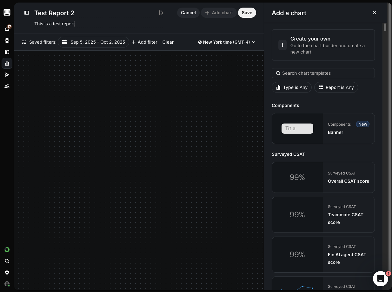This screenshot has height=292, width=392.
Task: Save the test report
Action: point(247,13)
